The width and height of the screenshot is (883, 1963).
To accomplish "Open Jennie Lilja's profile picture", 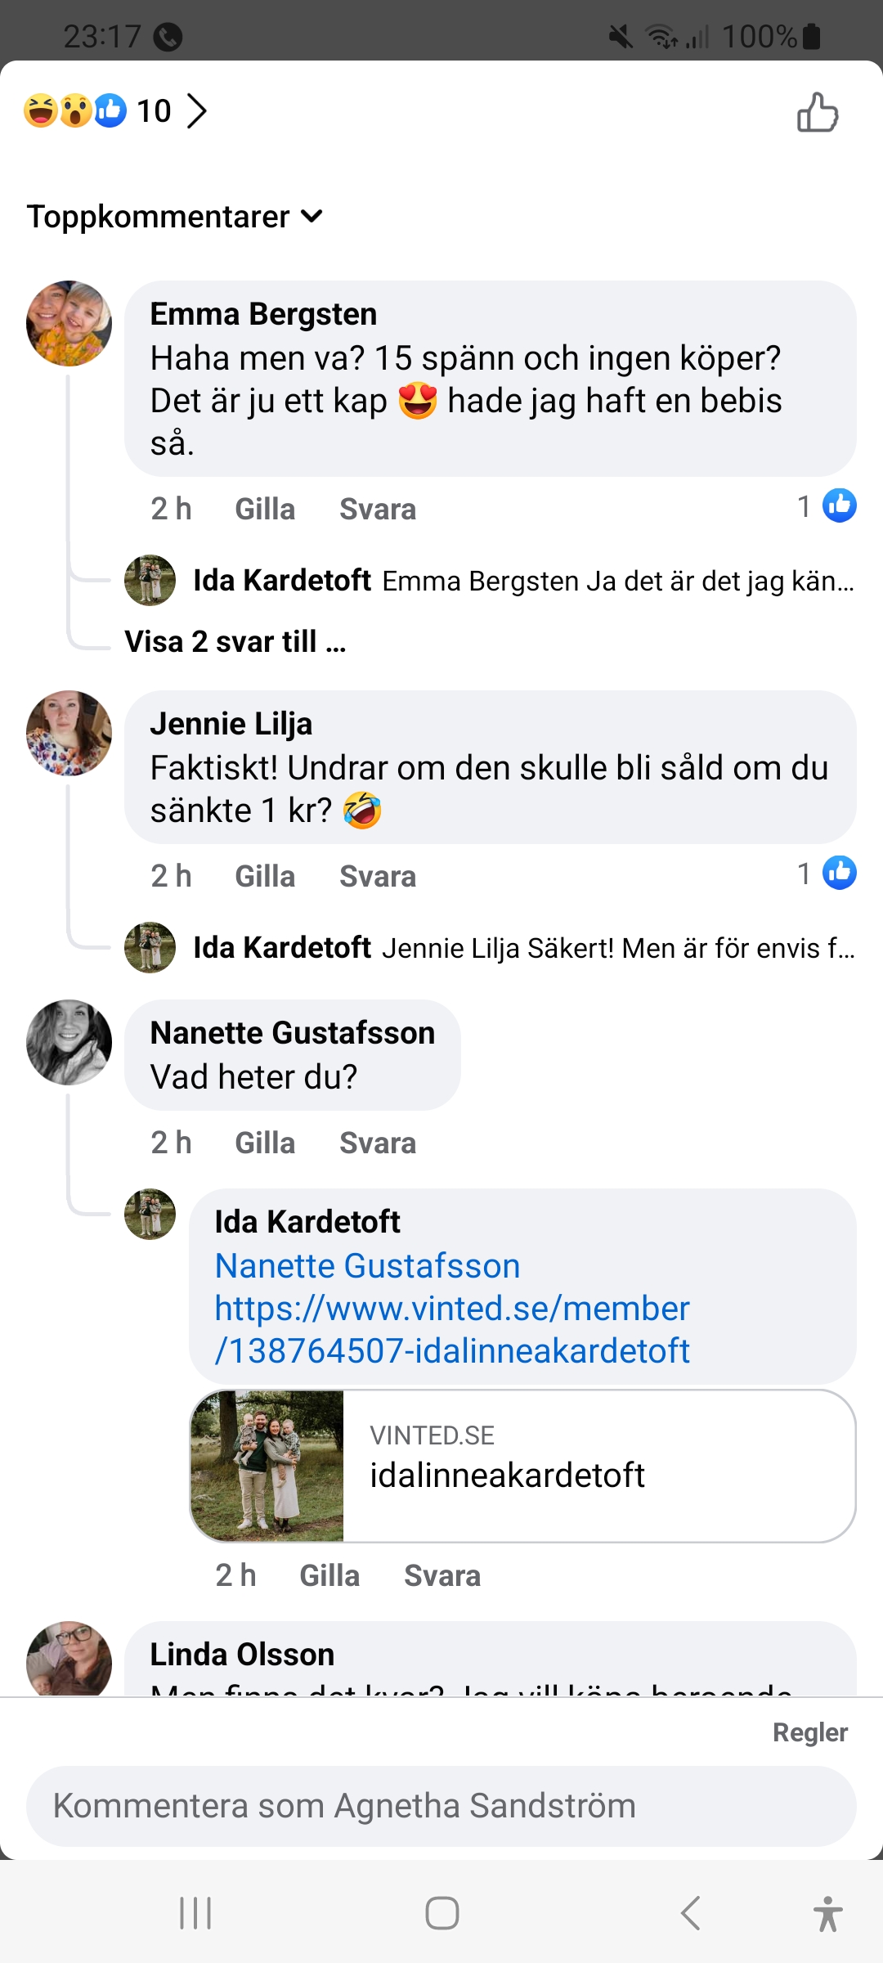I will (x=69, y=734).
